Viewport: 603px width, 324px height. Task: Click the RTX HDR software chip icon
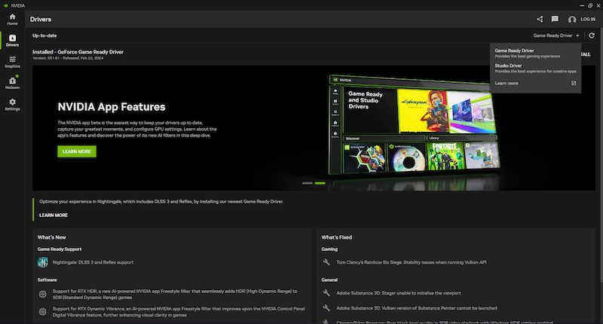(43, 294)
